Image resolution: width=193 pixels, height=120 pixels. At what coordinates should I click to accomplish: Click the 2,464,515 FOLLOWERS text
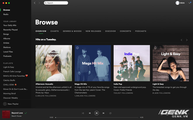click(x=46, y=96)
